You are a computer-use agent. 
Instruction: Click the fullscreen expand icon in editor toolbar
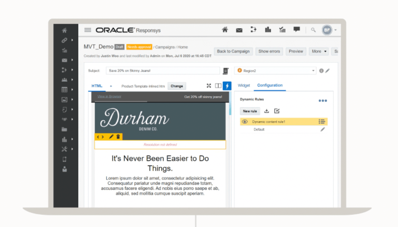[209, 86]
